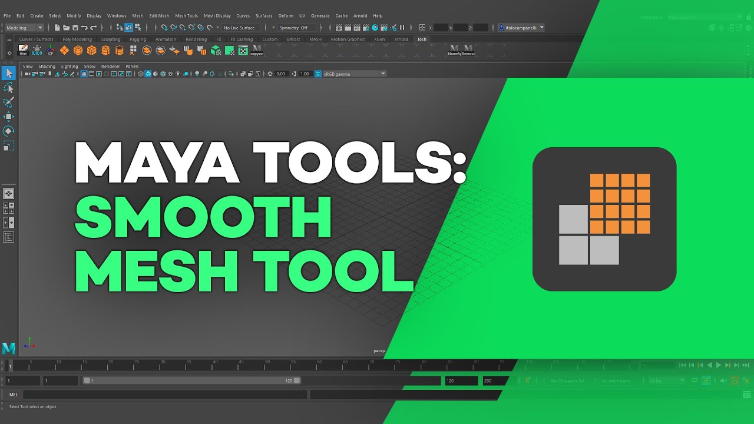This screenshot has width=754, height=424.
Task: Open the outliner layout icon
Action: click(8, 237)
